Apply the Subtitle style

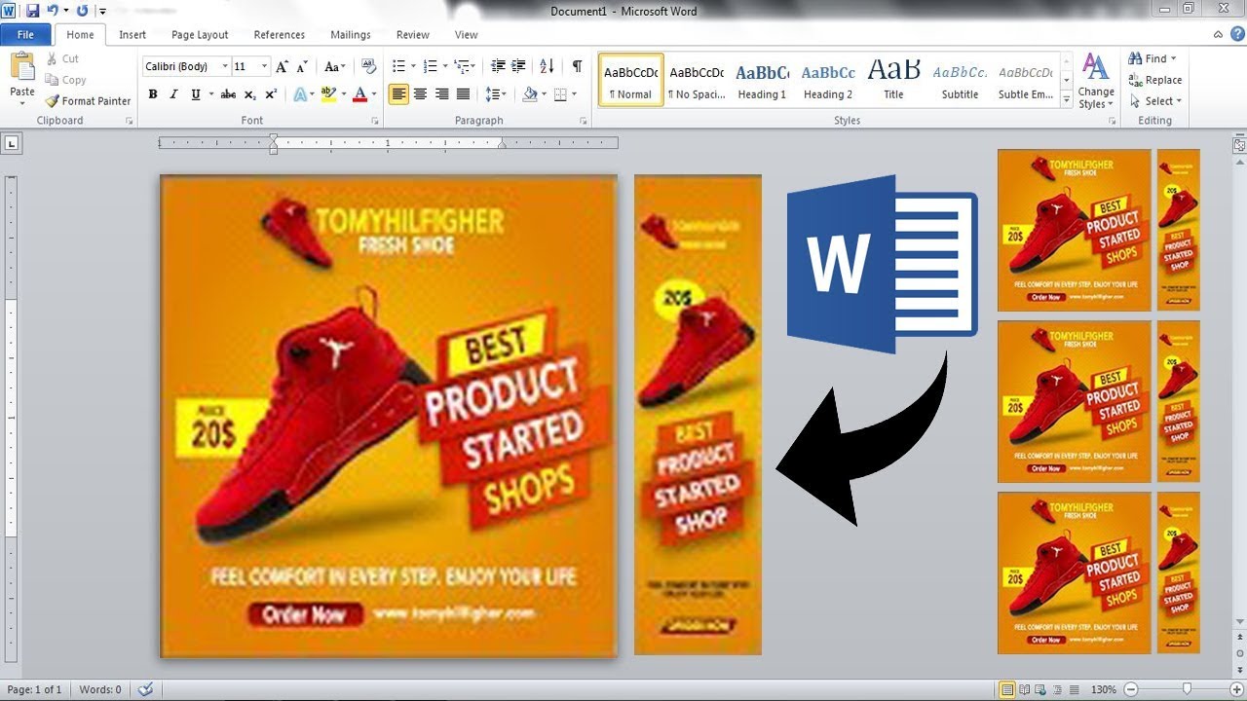(x=960, y=80)
